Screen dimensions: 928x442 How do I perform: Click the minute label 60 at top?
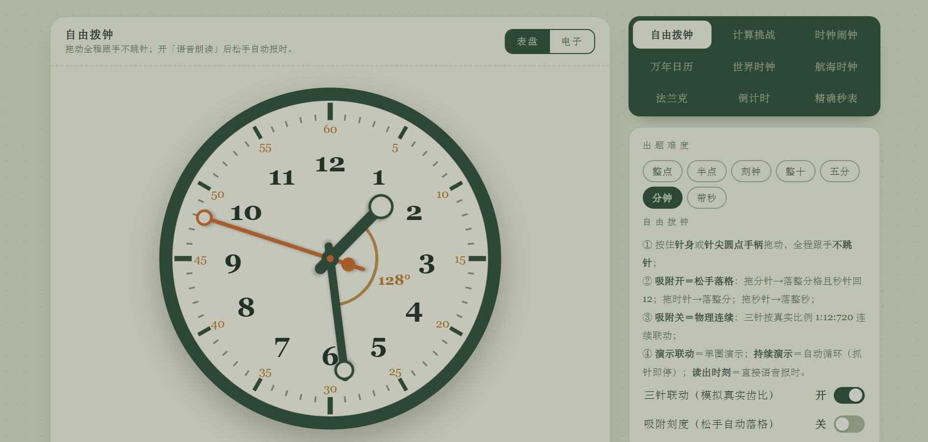(330, 129)
